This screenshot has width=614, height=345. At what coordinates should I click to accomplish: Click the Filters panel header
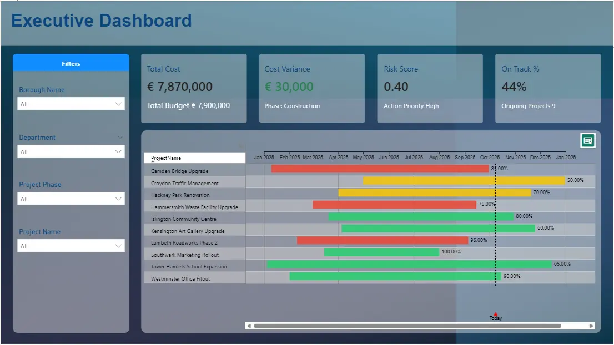[71, 64]
